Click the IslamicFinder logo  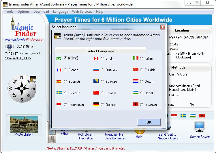(23, 26)
